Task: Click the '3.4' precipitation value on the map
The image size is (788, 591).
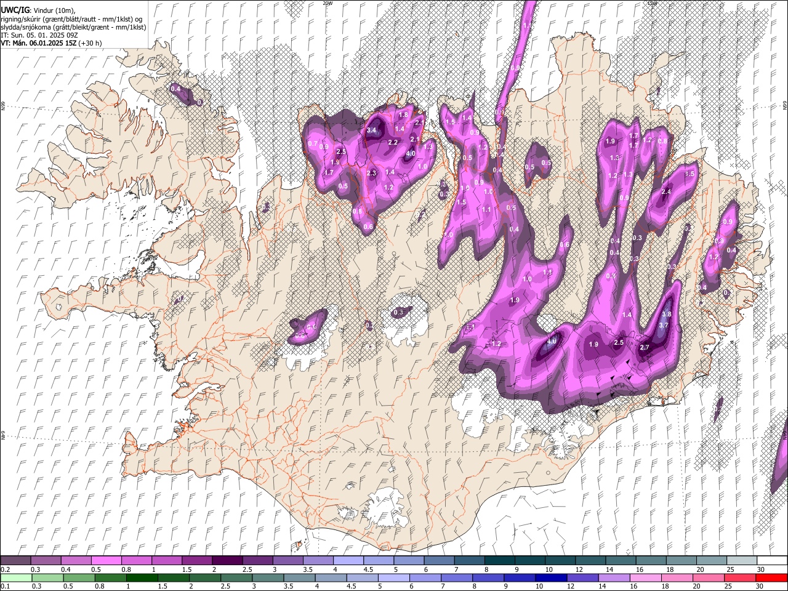Action: 372,131
